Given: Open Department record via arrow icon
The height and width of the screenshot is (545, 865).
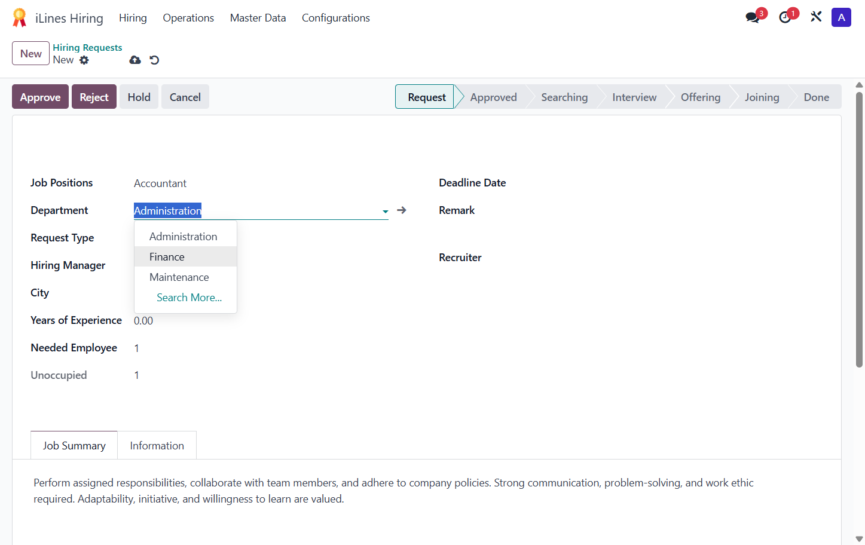Looking at the screenshot, I should [402, 210].
